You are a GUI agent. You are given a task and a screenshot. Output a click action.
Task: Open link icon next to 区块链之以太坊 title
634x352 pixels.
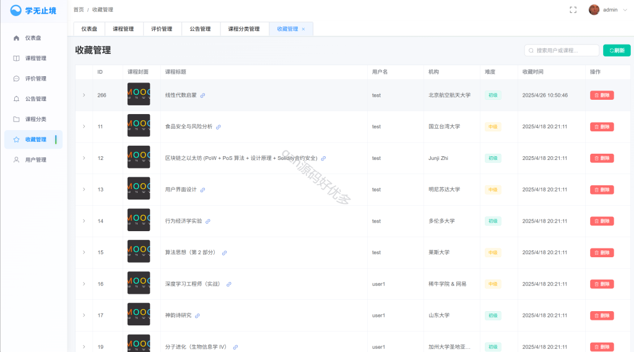pyautogui.click(x=323, y=159)
